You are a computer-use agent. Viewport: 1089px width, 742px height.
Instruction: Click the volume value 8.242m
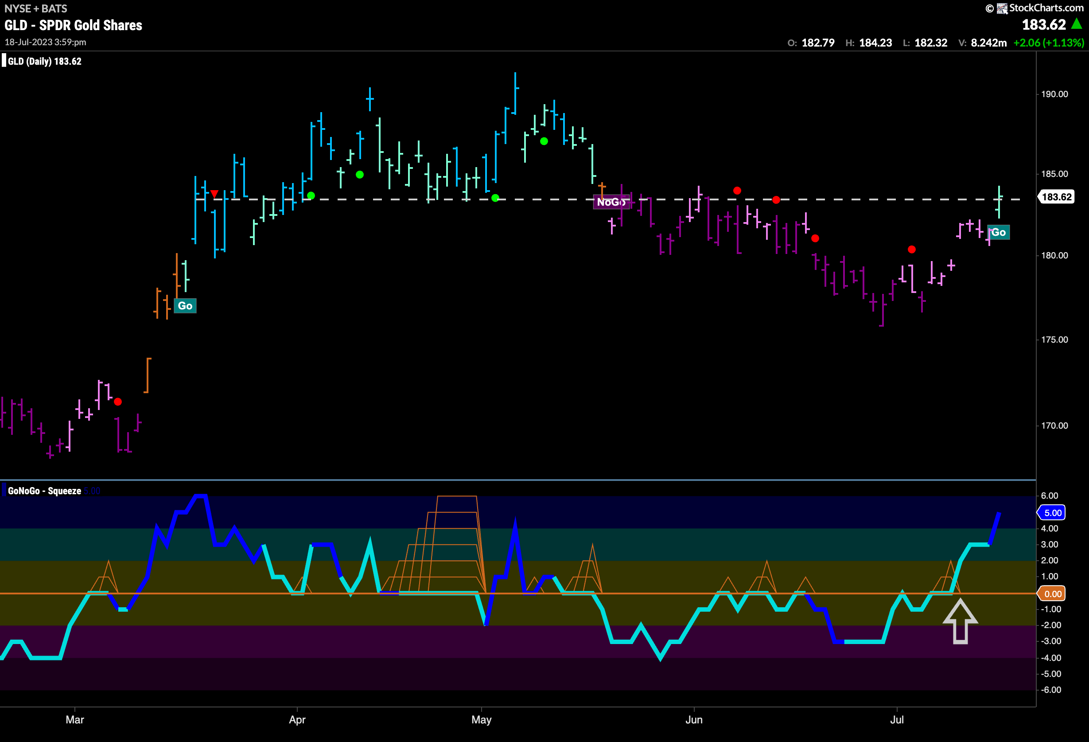tap(989, 43)
